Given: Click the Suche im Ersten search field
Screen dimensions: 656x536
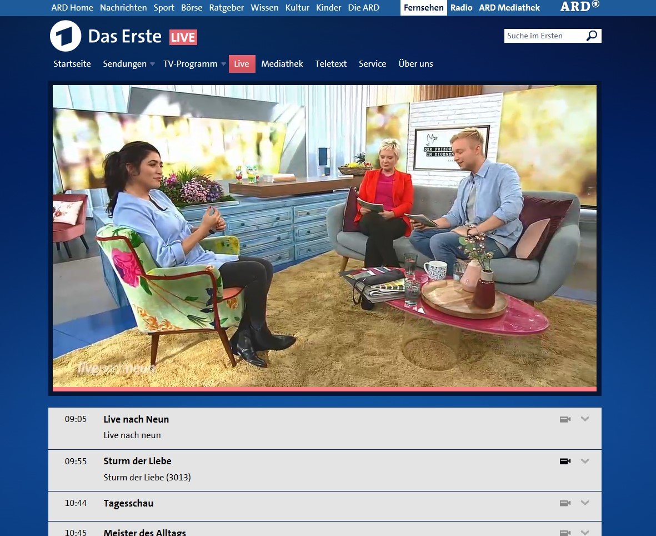Looking at the screenshot, I should tap(543, 36).
